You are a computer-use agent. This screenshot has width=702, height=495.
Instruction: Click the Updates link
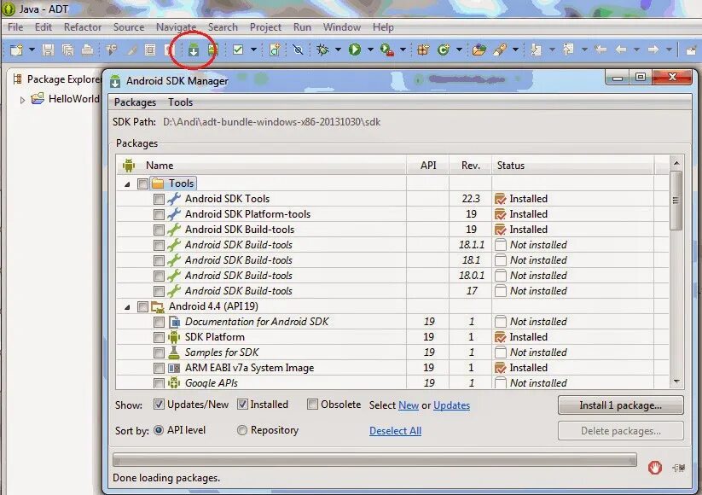[451, 405]
